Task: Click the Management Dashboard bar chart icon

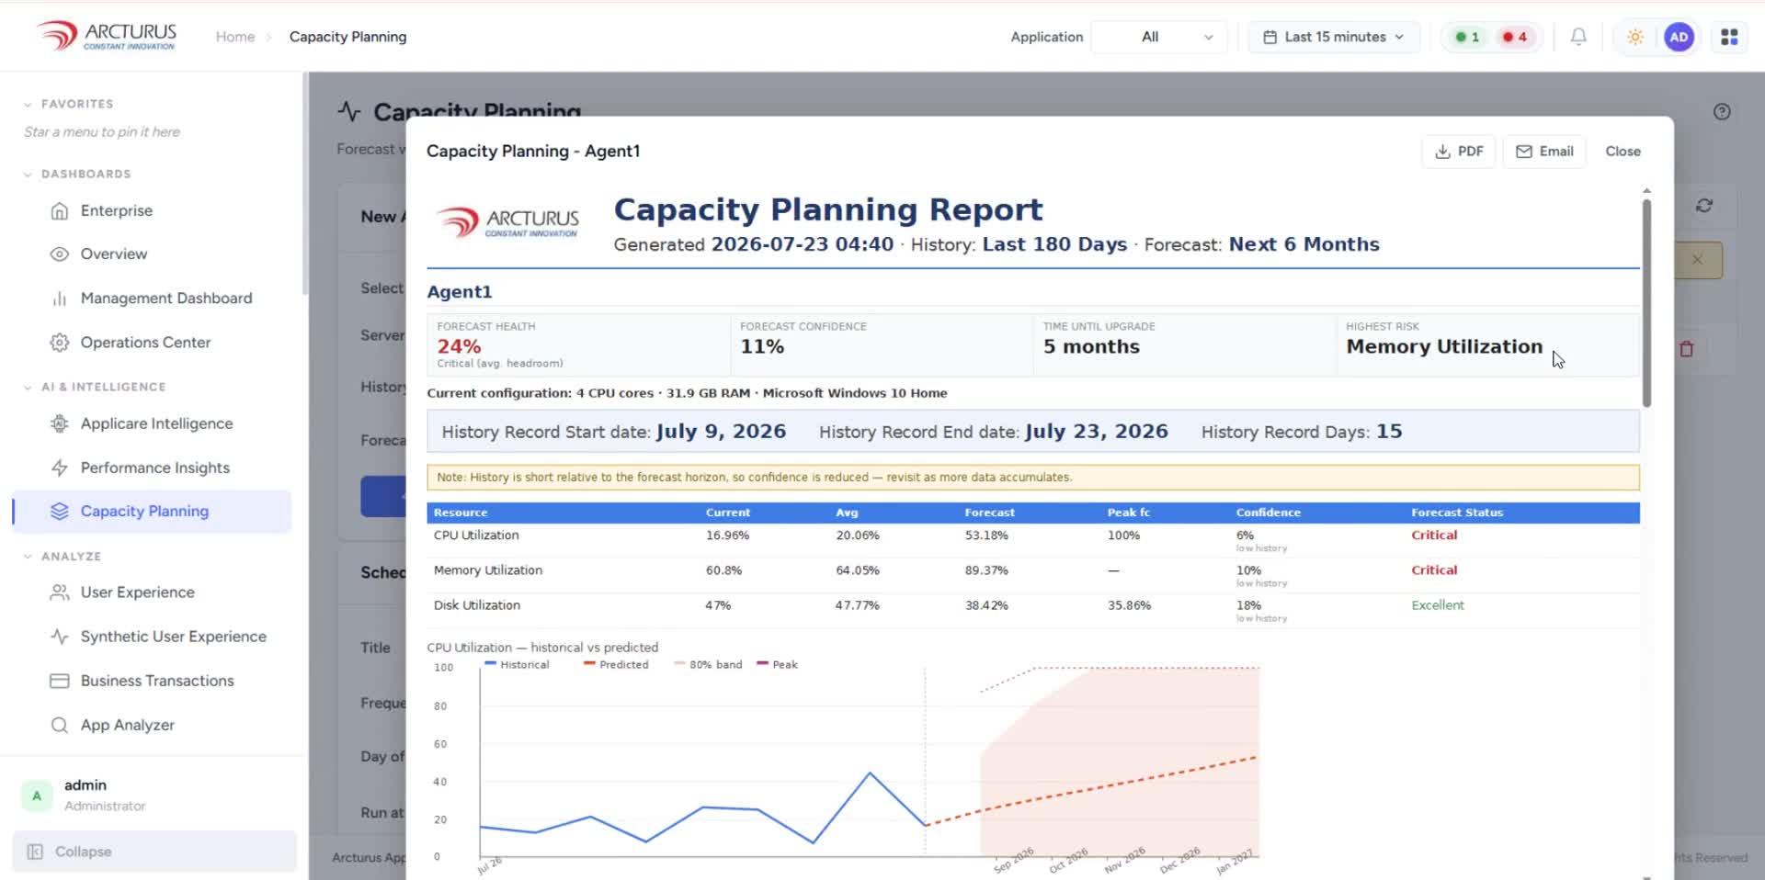Action: (60, 298)
